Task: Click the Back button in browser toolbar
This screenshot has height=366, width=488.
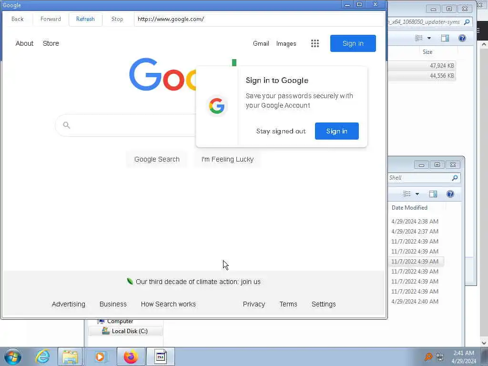Action: point(18,19)
